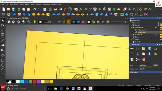The width and height of the screenshot is (162, 91).
Task: Toggle the origin axes display icon
Action: tap(45, 22)
